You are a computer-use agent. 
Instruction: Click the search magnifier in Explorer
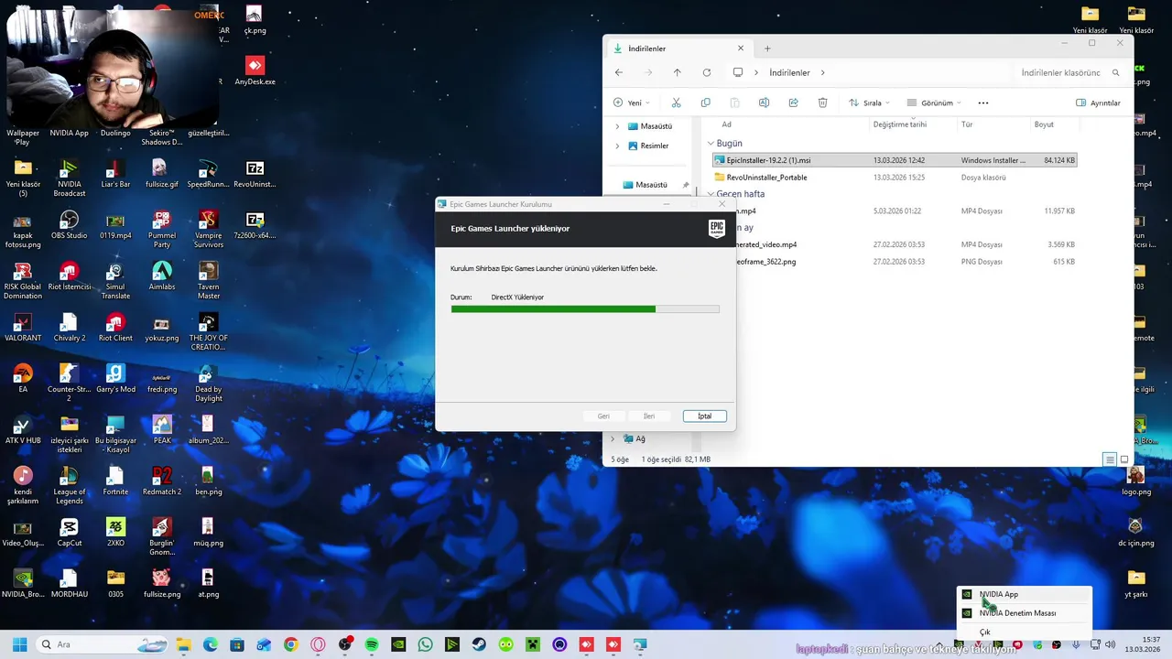(x=1115, y=72)
